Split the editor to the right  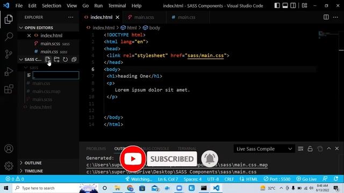(x=326, y=17)
